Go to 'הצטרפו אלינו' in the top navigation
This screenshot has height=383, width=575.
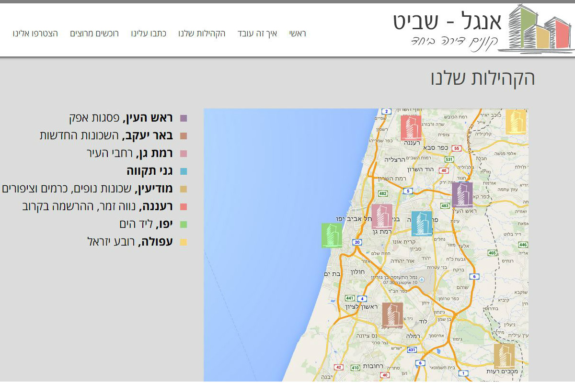coord(35,34)
